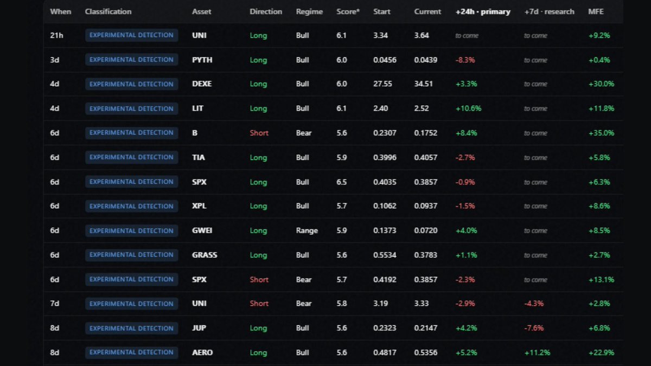The image size is (651, 366).
Task: Click the Short direction in B row
Action: pyautogui.click(x=259, y=133)
